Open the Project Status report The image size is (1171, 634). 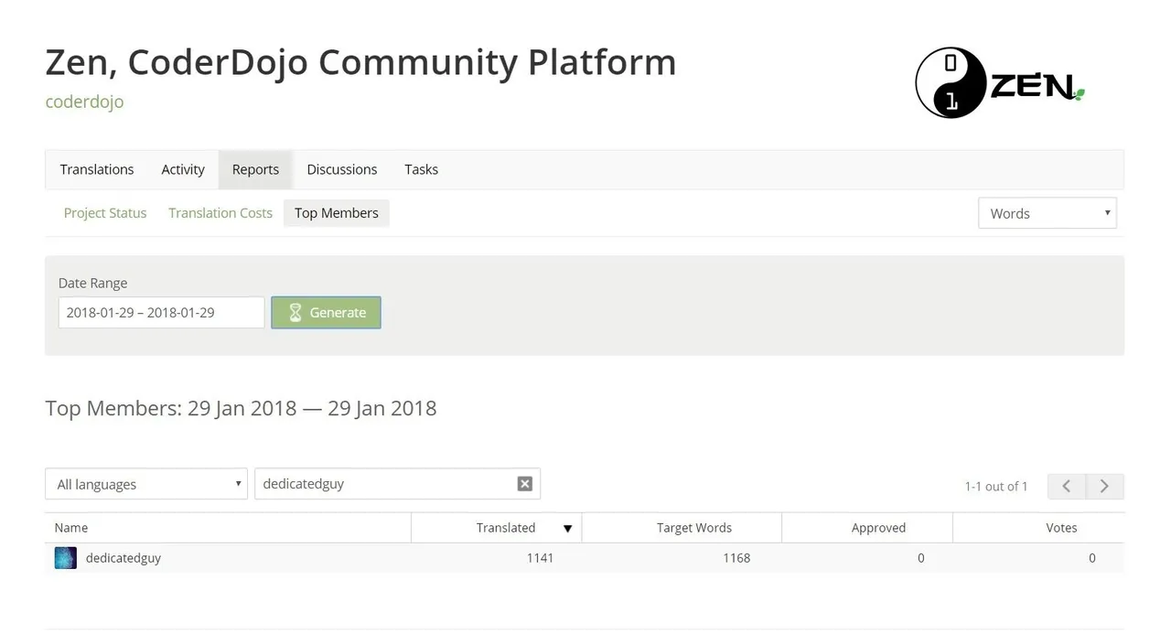coord(105,213)
